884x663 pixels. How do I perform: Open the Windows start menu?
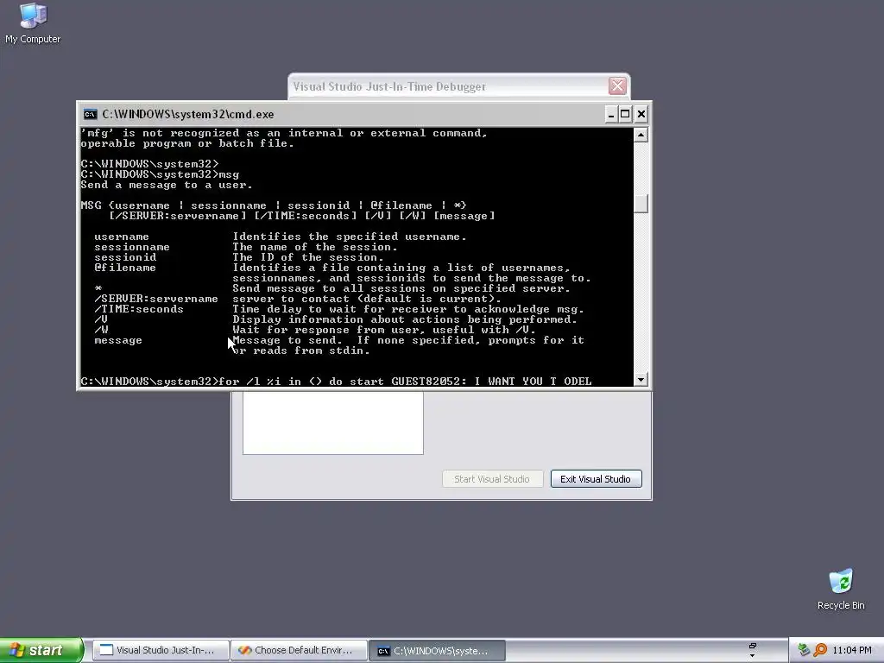point(40,650)
